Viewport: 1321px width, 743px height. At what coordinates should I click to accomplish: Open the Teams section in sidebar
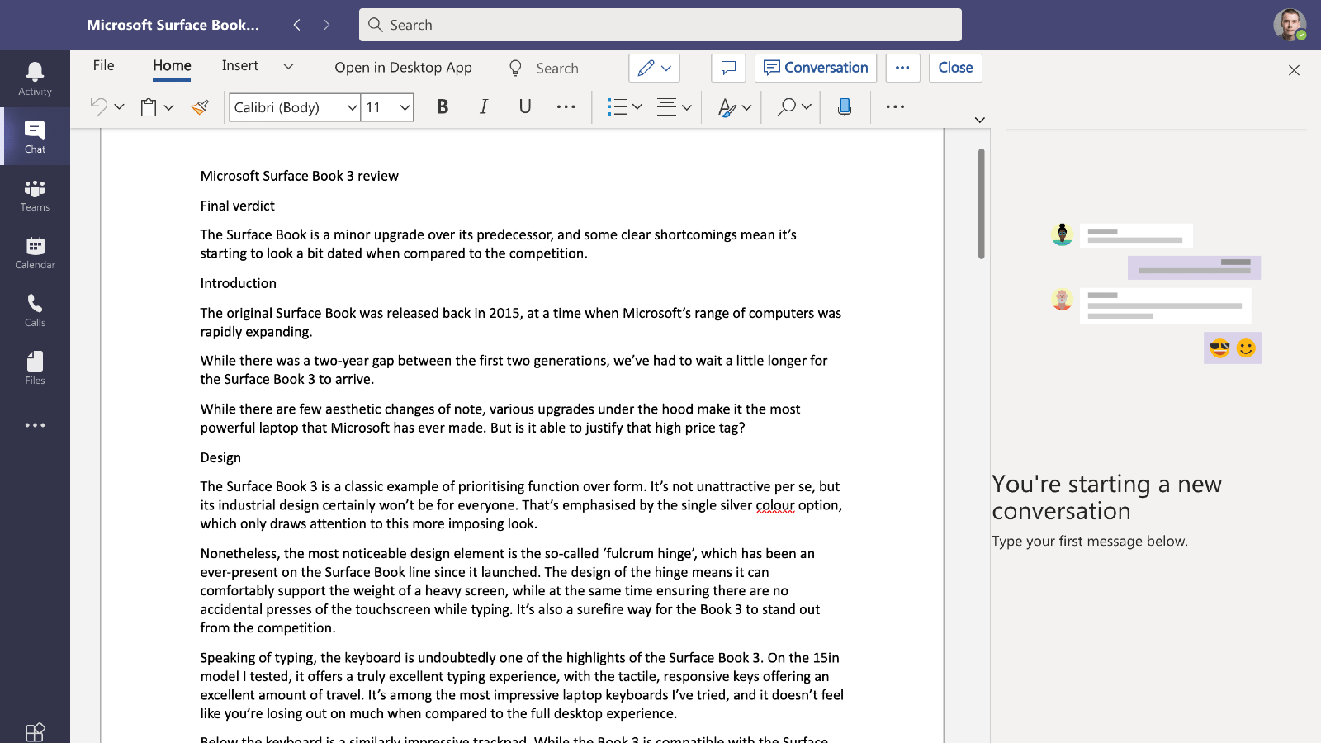point(35,195)
